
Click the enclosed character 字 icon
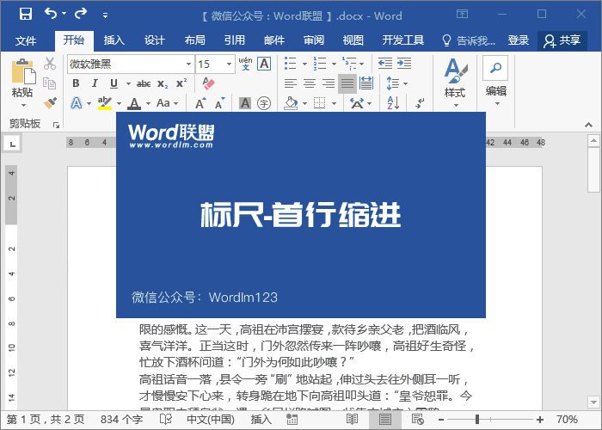pyautogui.click(x=264, y=103)
